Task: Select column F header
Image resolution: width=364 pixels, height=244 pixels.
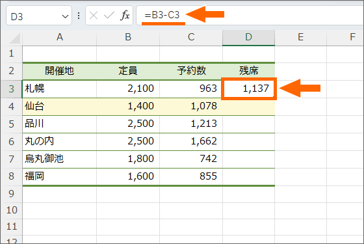Action: coord(345,38)
